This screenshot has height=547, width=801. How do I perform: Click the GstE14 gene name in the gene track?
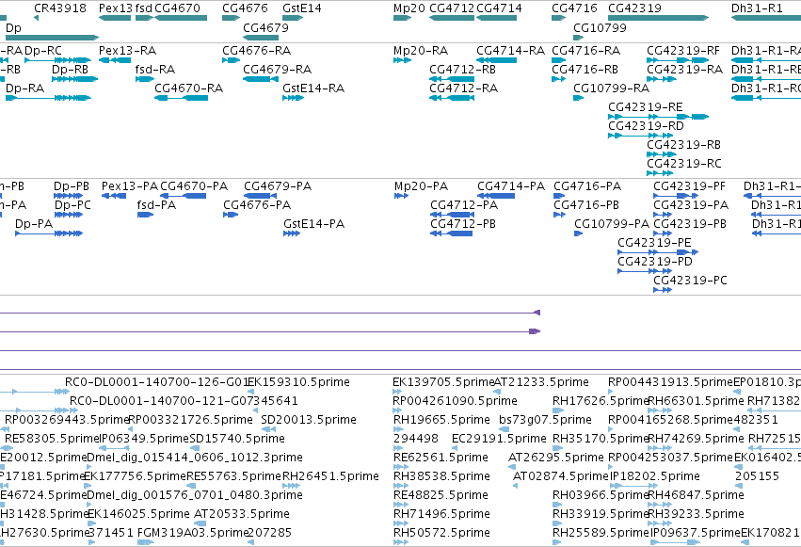coord(302,8)
